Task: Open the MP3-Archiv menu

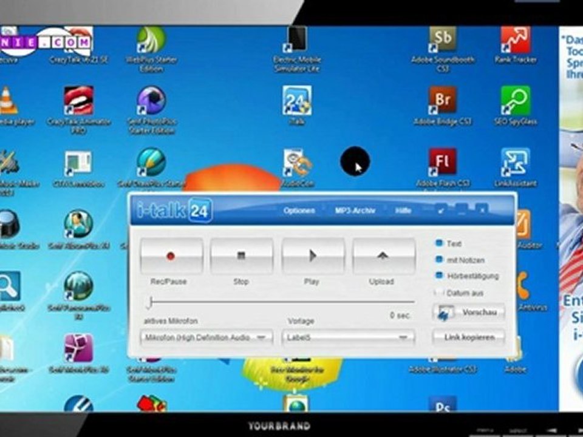Action: pos(355,211)
